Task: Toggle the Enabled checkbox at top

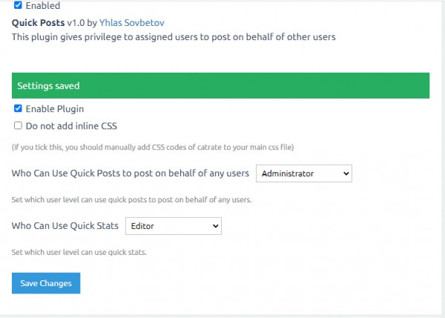Action: point(18,5)
